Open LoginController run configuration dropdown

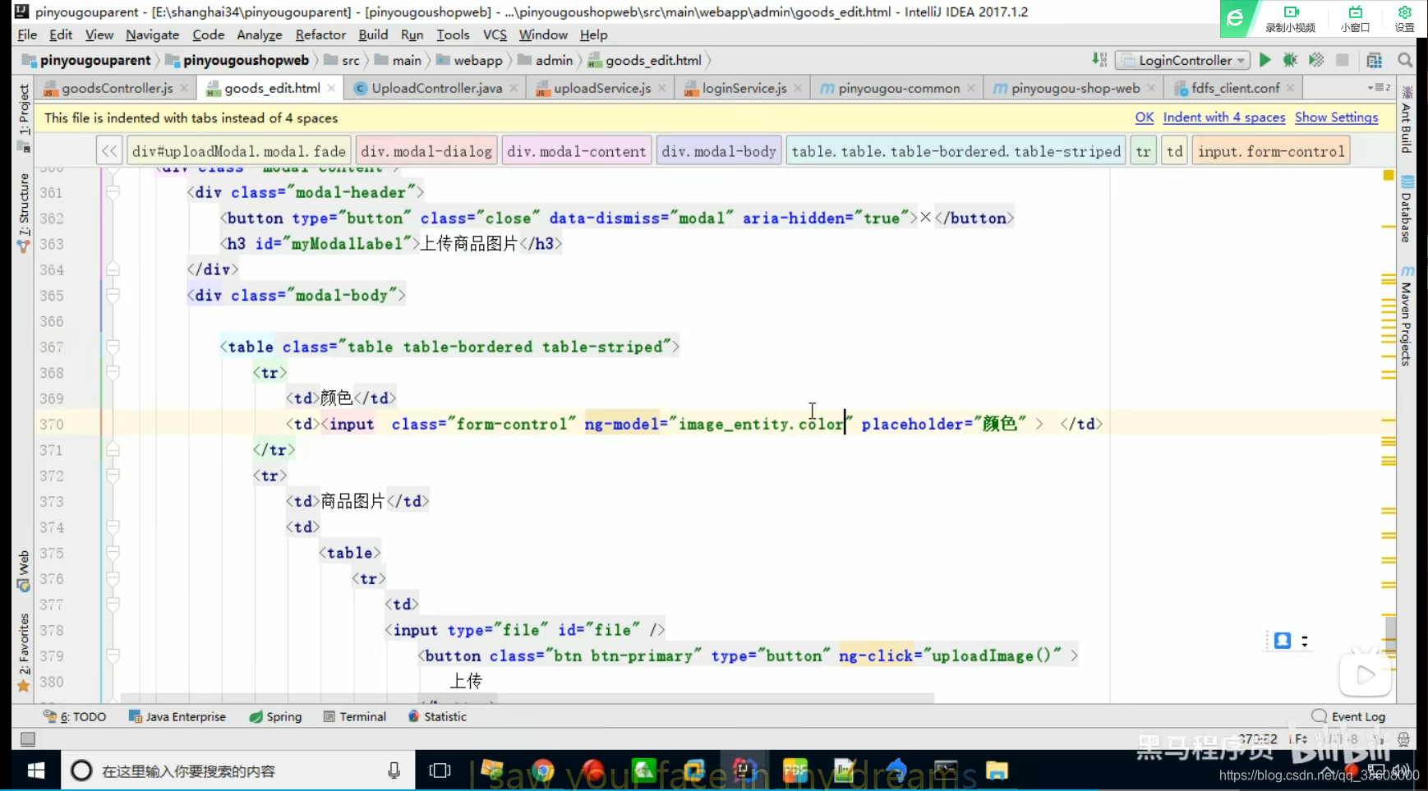click(x=1182, y=60)
